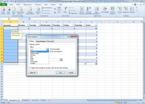
Task: Click zoom out minus button
Action: pos(129,103)
